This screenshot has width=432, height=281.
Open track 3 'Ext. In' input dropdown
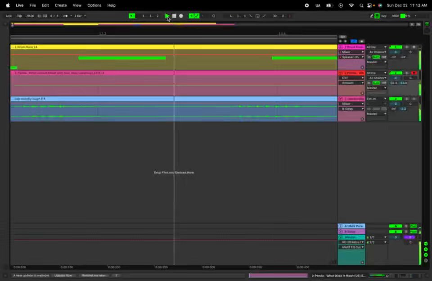pos(376,99)
